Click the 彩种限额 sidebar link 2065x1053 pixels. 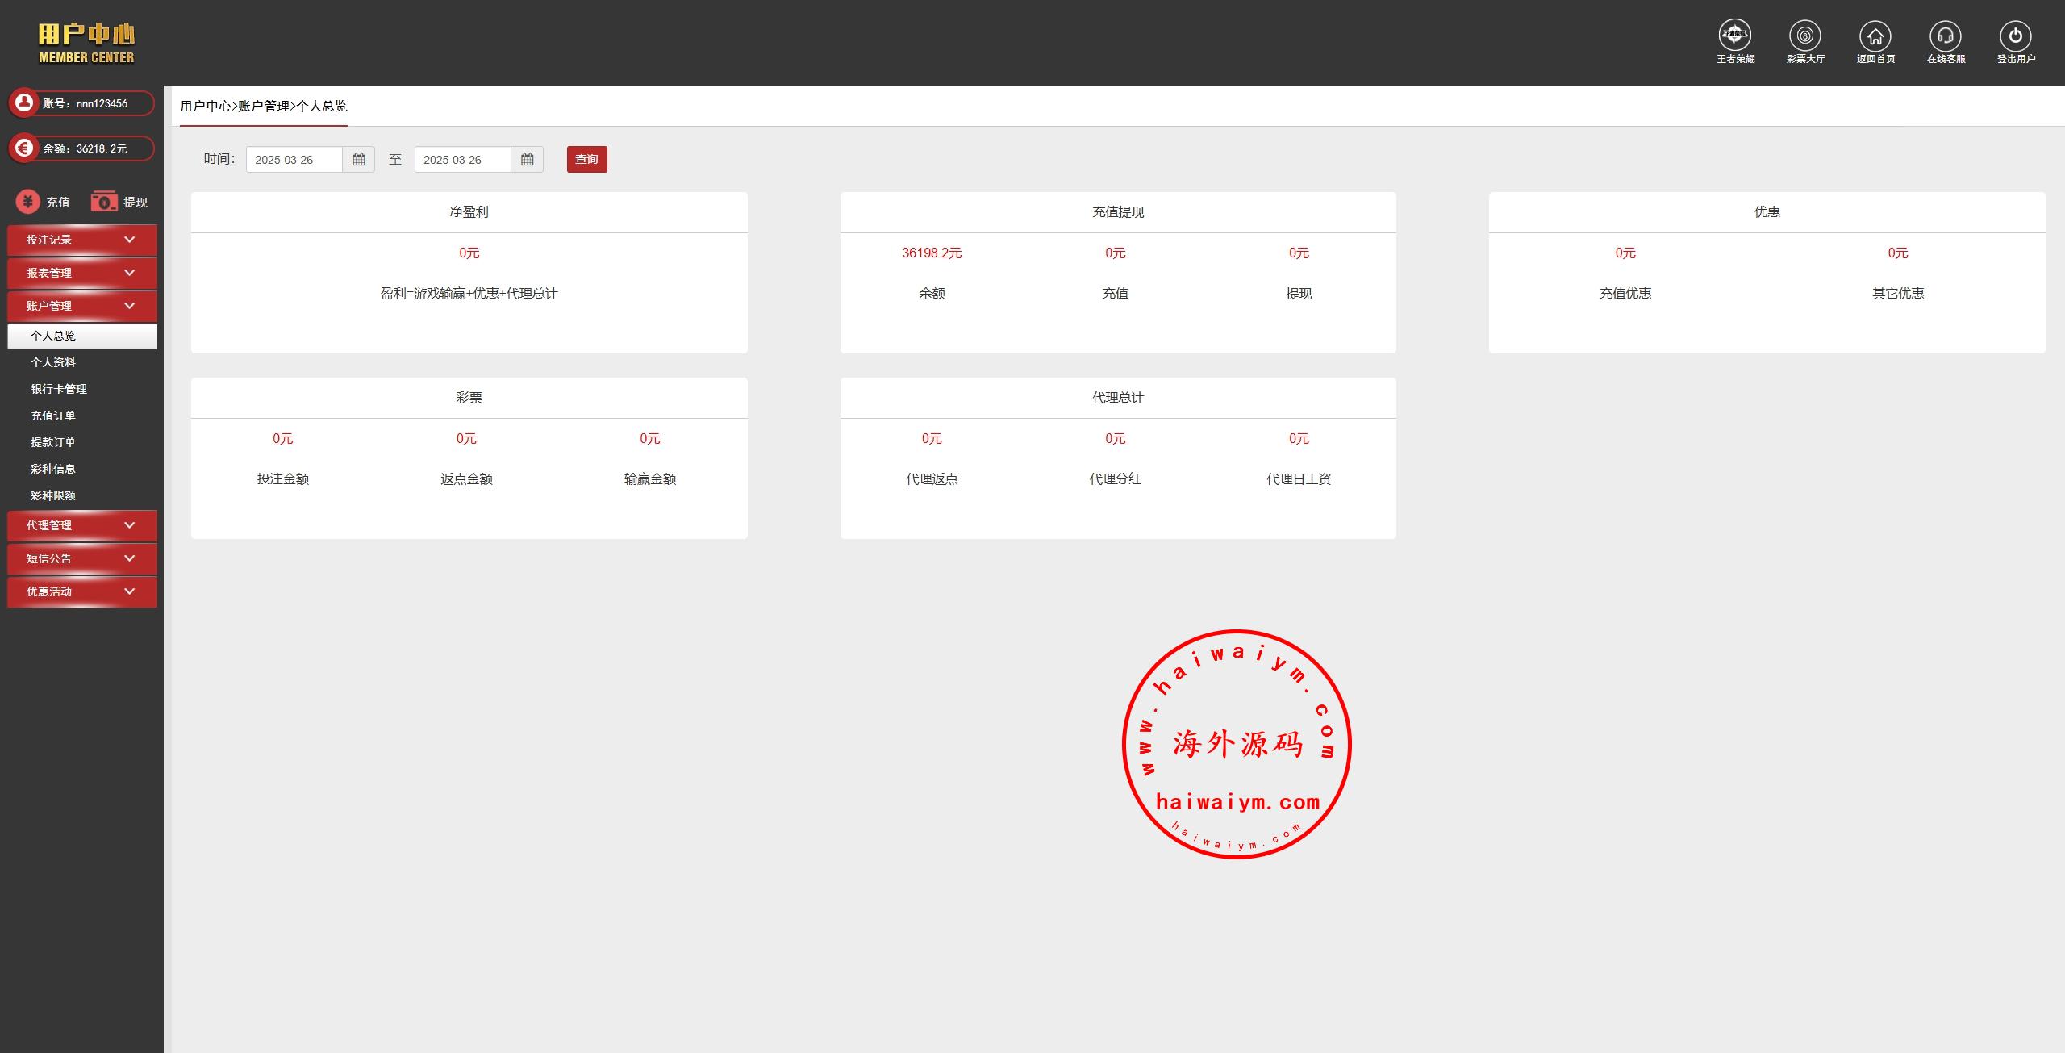(53, 495)
